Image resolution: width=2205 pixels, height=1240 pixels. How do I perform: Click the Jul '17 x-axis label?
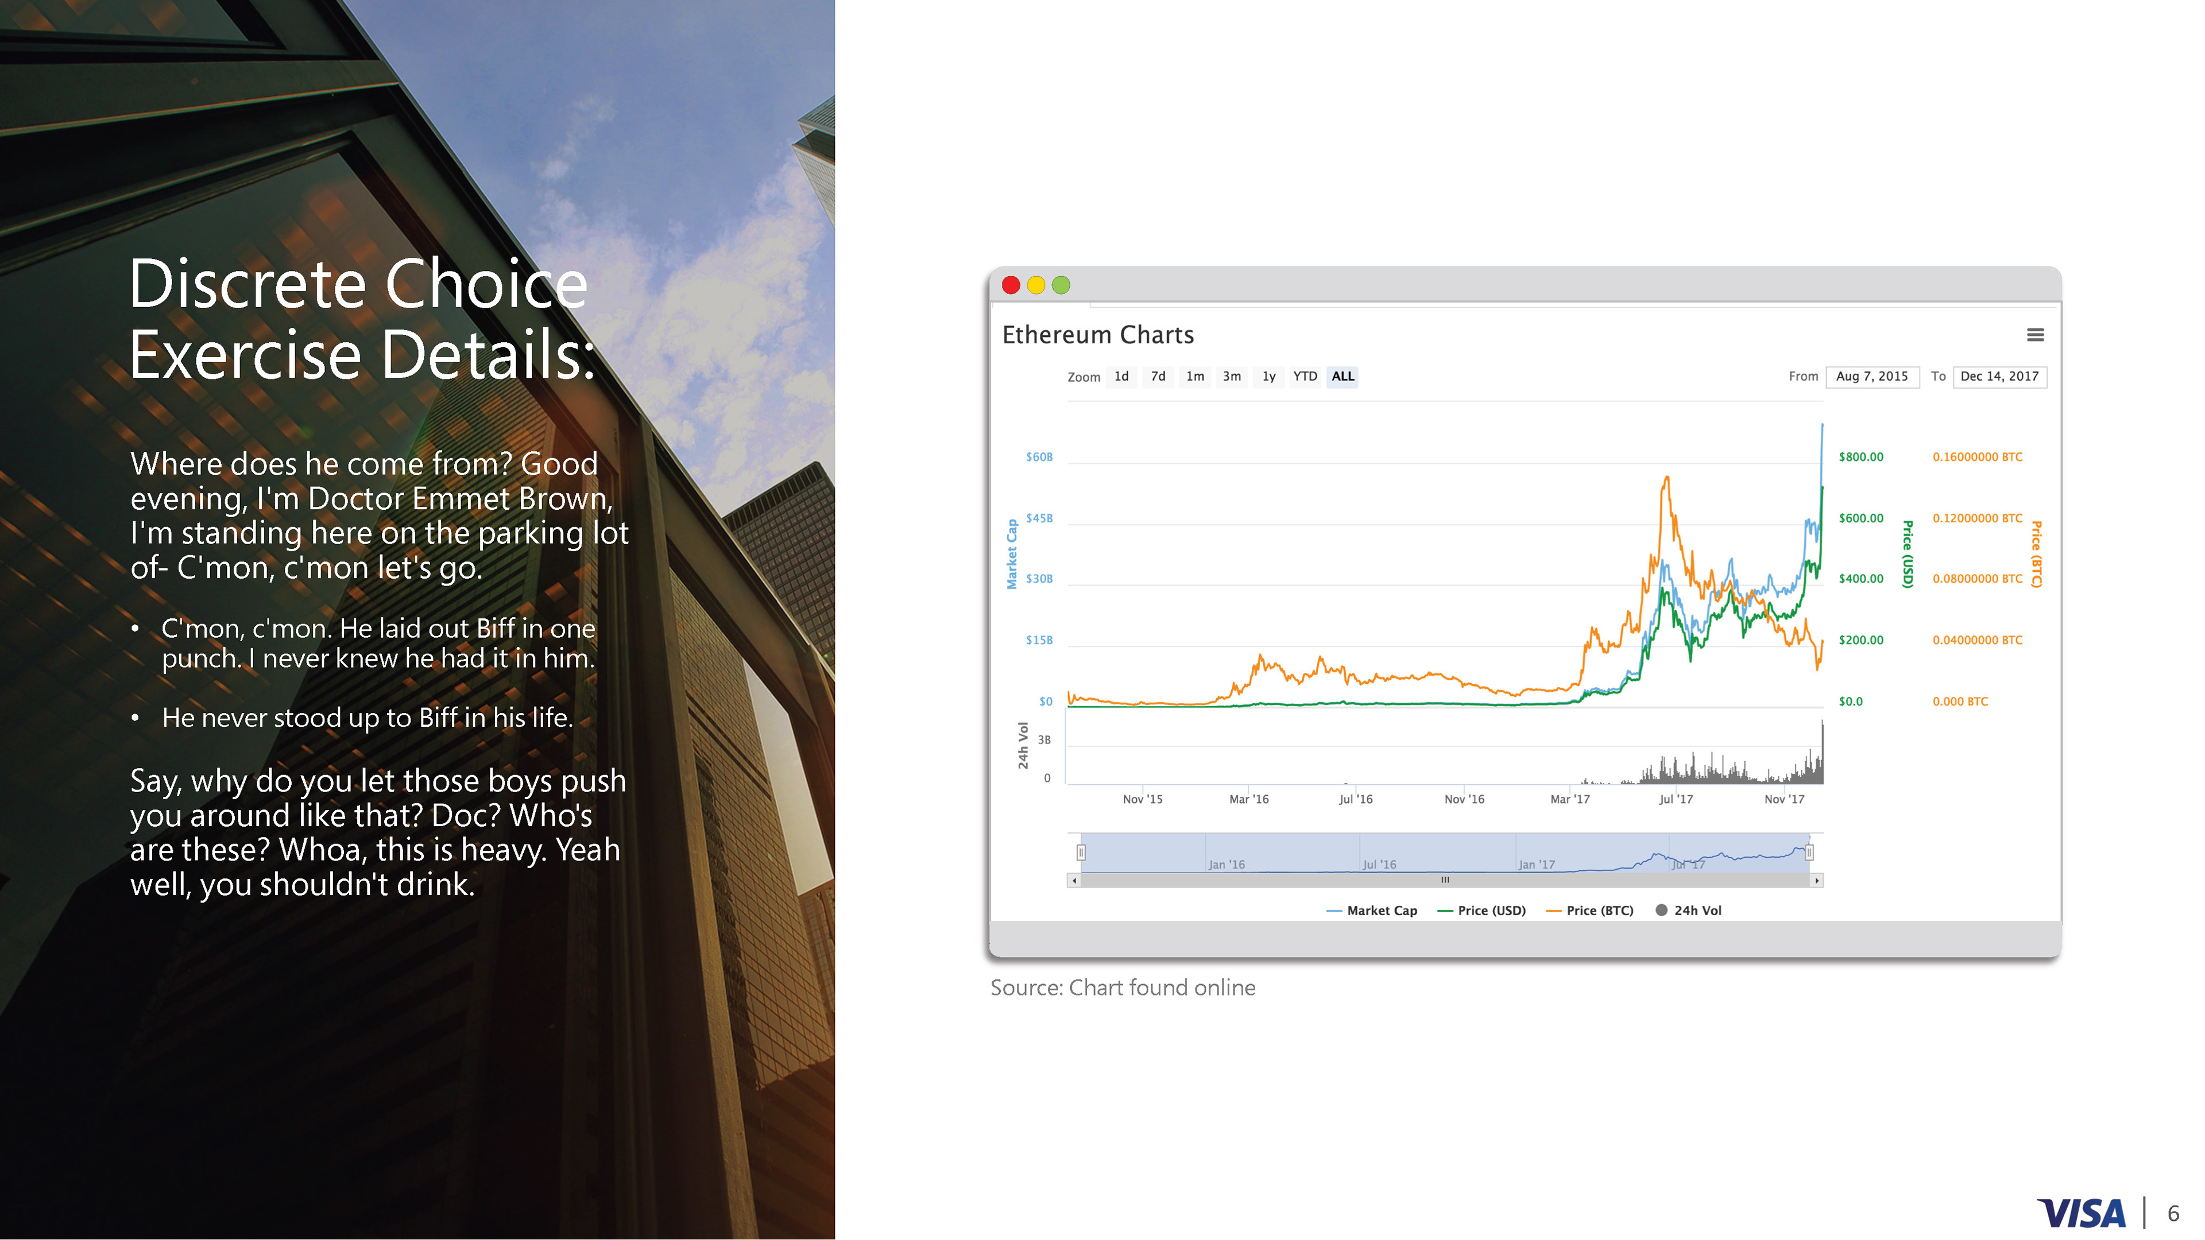(x=1676, y=799)
